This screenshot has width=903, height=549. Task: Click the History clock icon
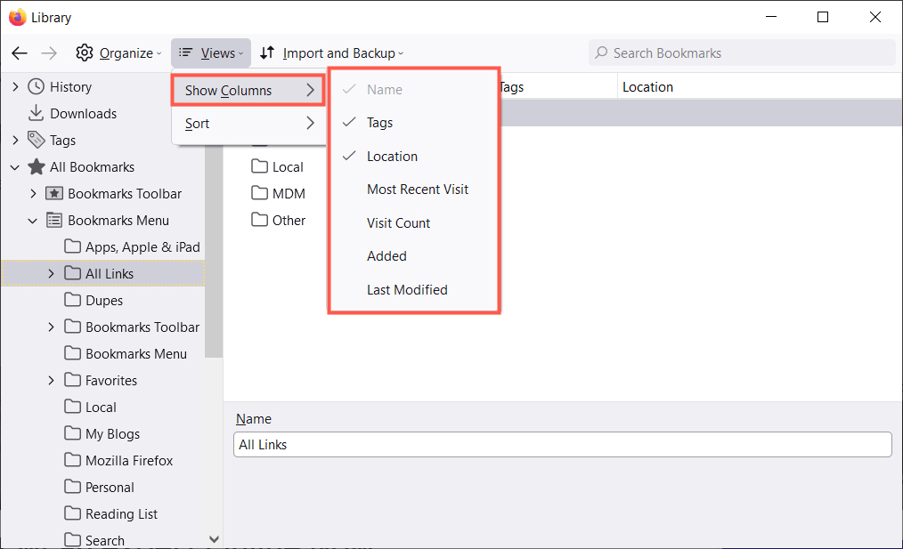pos(37,87)
